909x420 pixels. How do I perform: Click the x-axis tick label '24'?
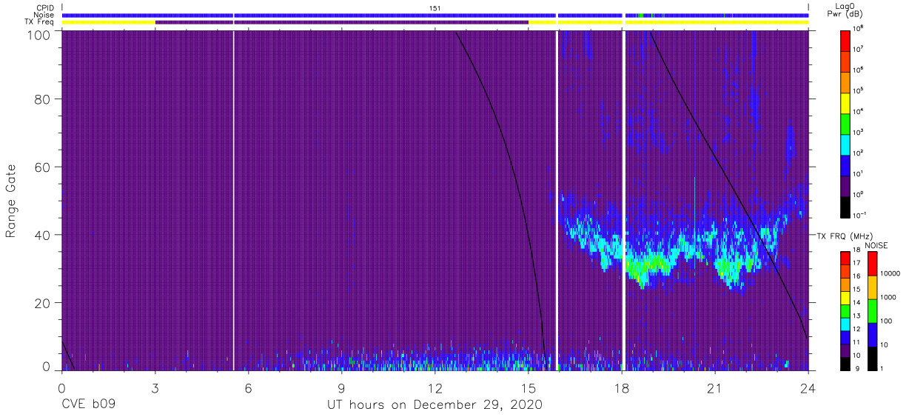pyautogui.click(x=808, y=387)
